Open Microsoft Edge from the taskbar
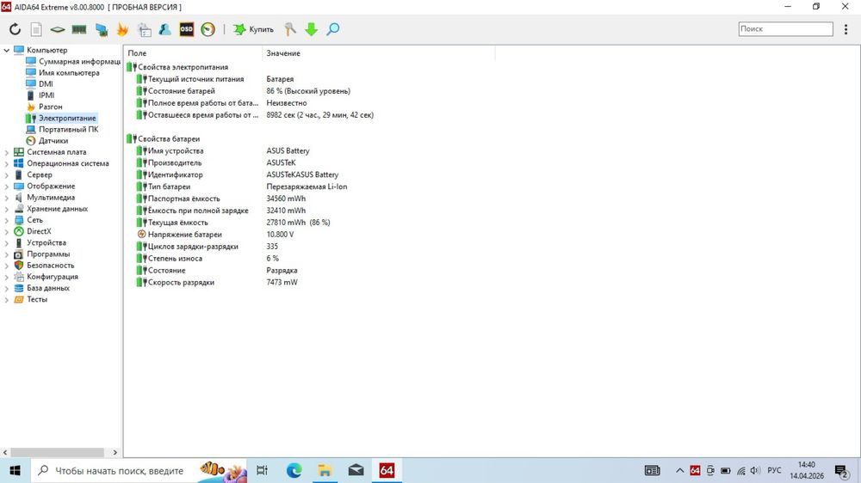 294,470
